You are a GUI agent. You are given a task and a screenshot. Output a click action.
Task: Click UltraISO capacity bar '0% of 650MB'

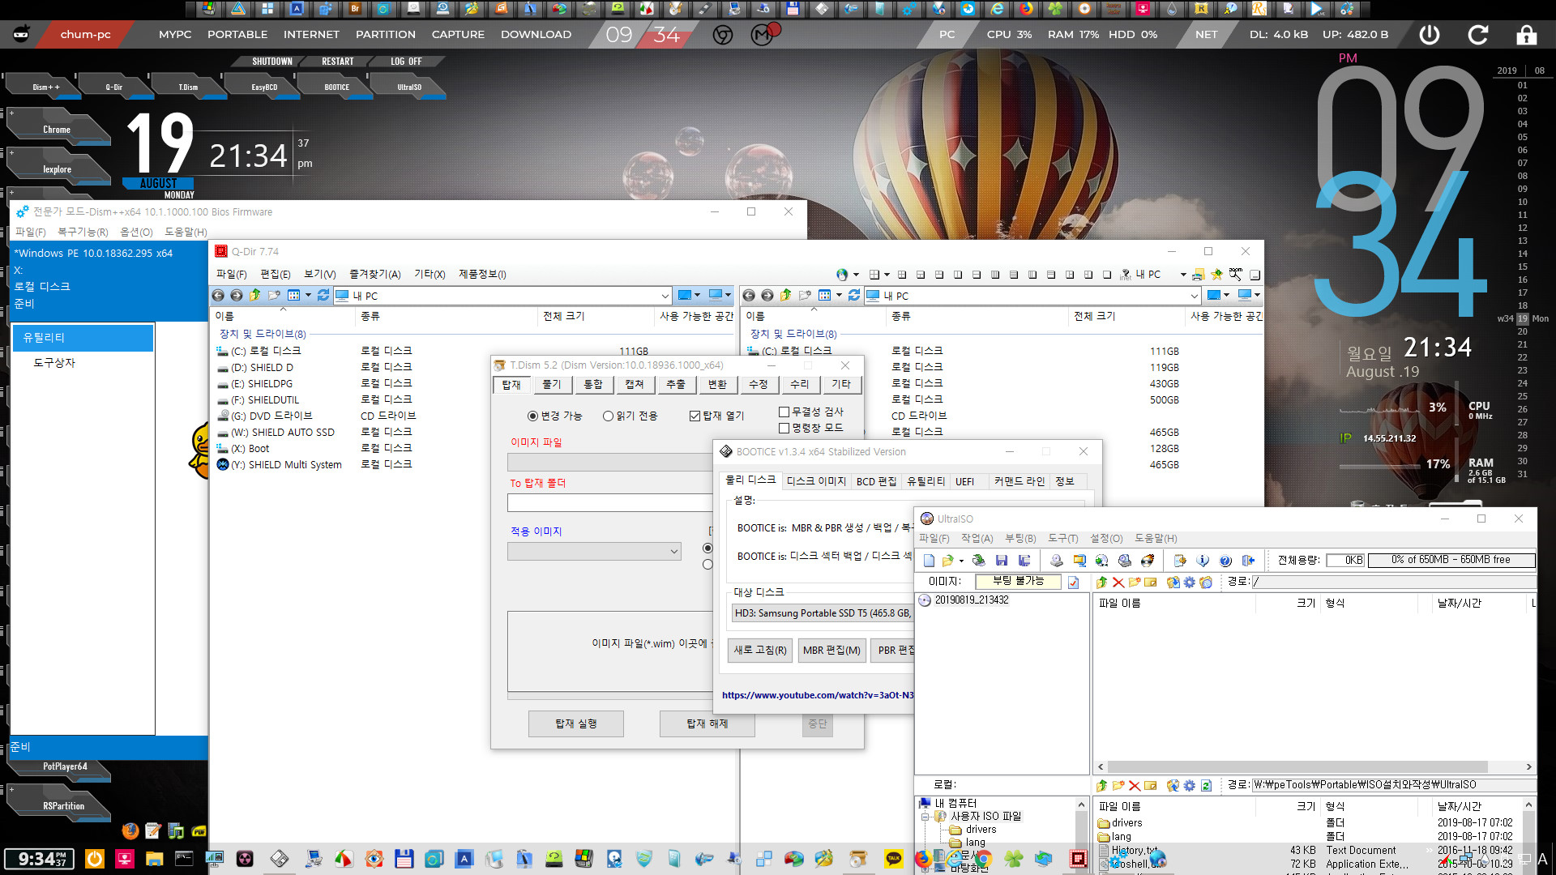[x=1451, y=560]
